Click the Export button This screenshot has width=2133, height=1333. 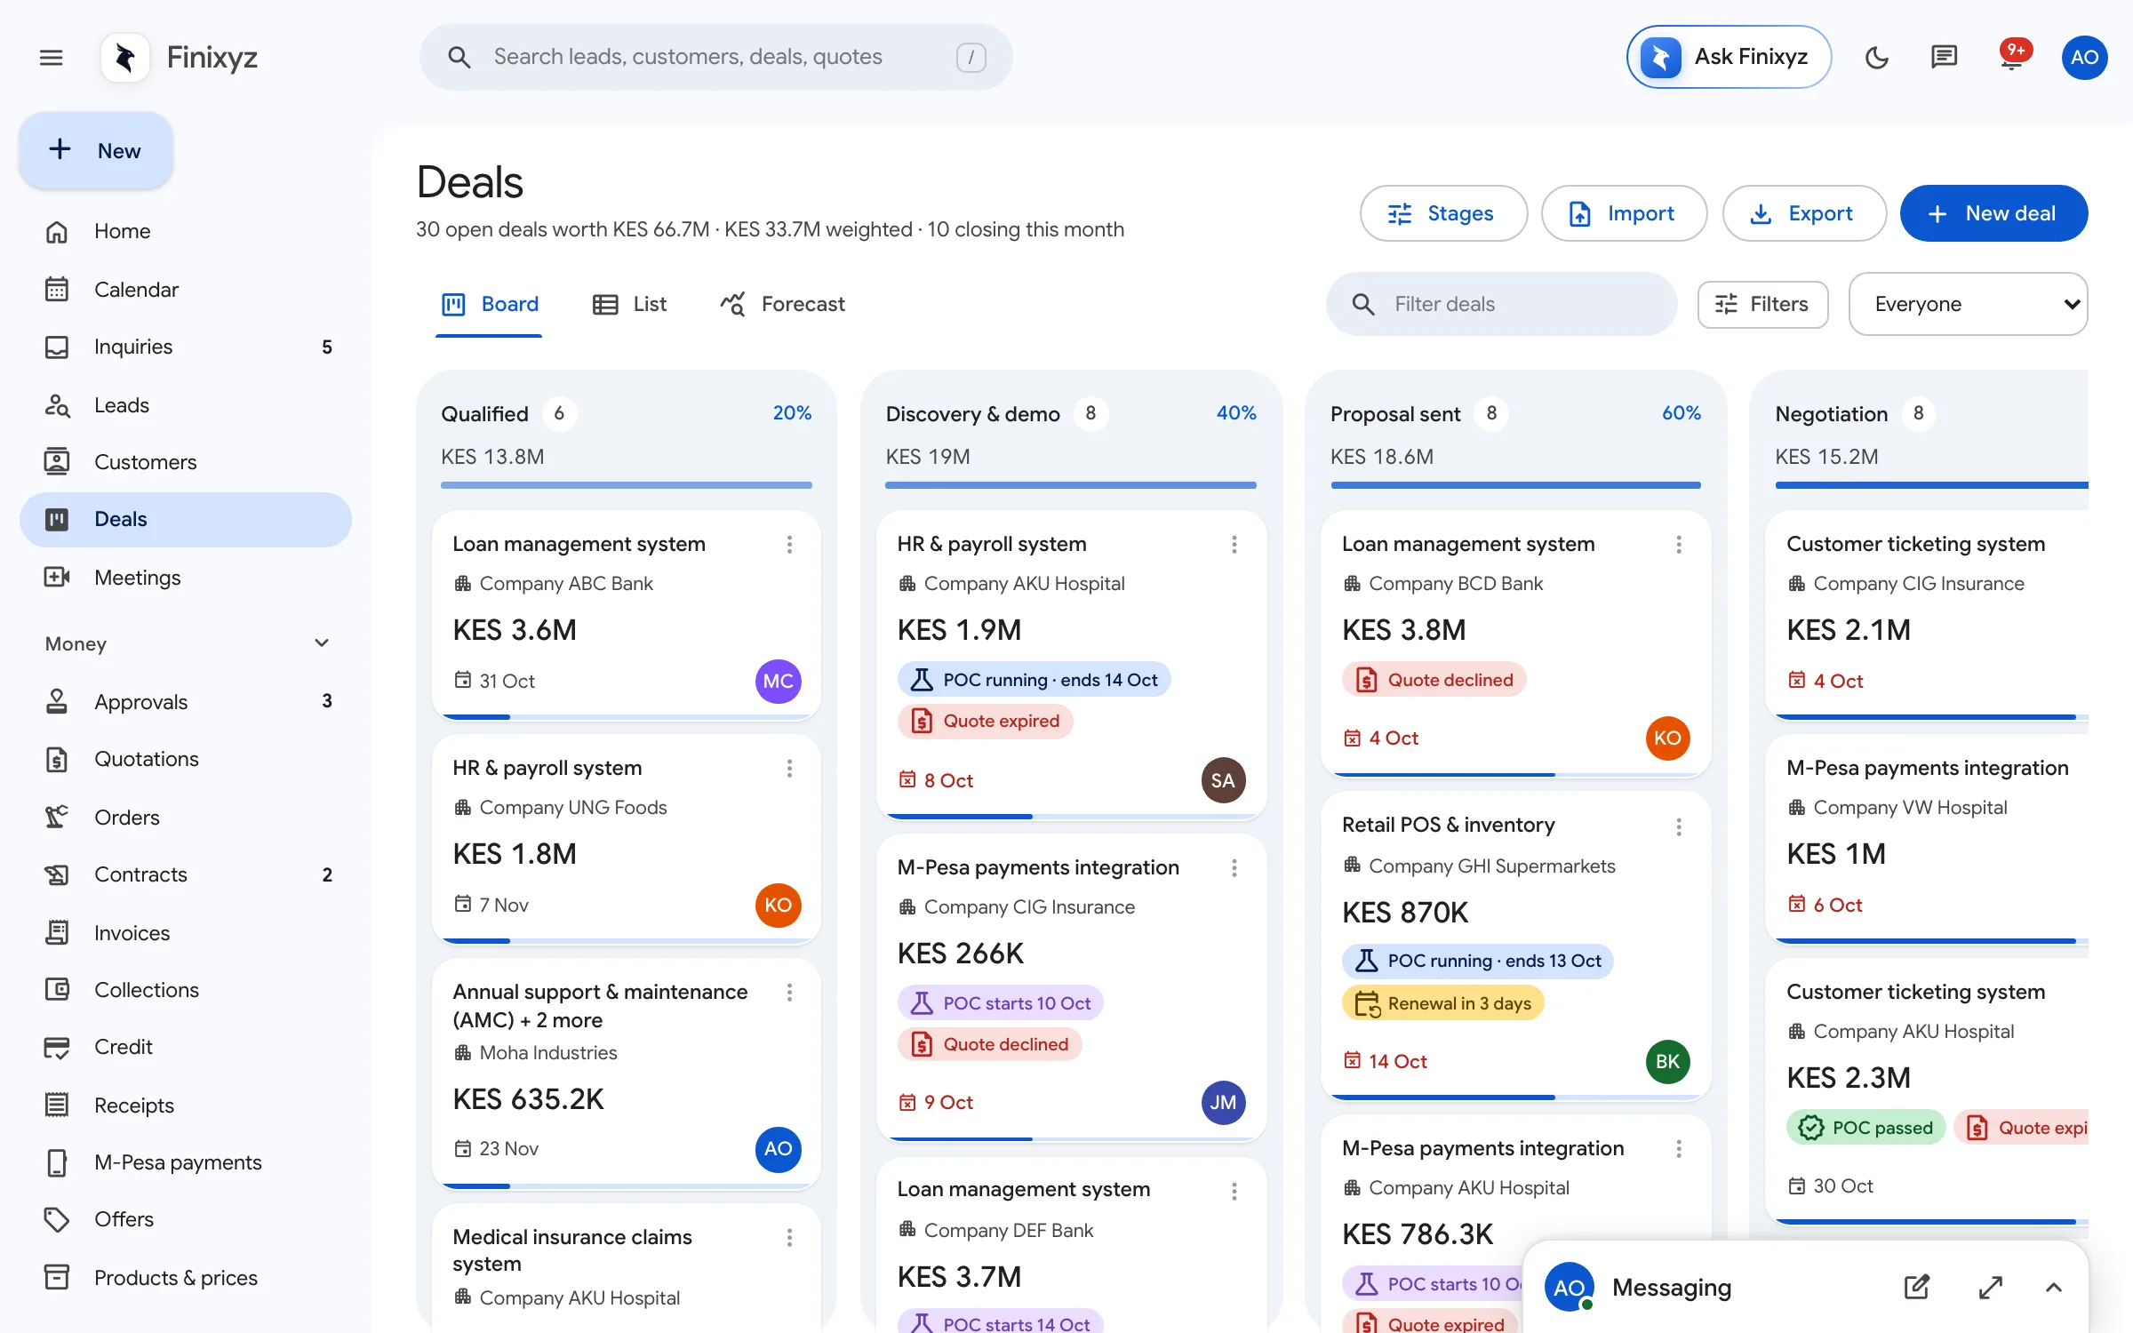point(1804,213)
